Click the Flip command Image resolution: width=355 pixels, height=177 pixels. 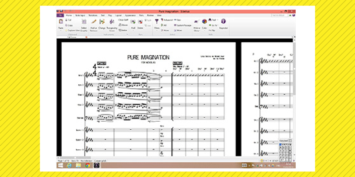(212, 30)
